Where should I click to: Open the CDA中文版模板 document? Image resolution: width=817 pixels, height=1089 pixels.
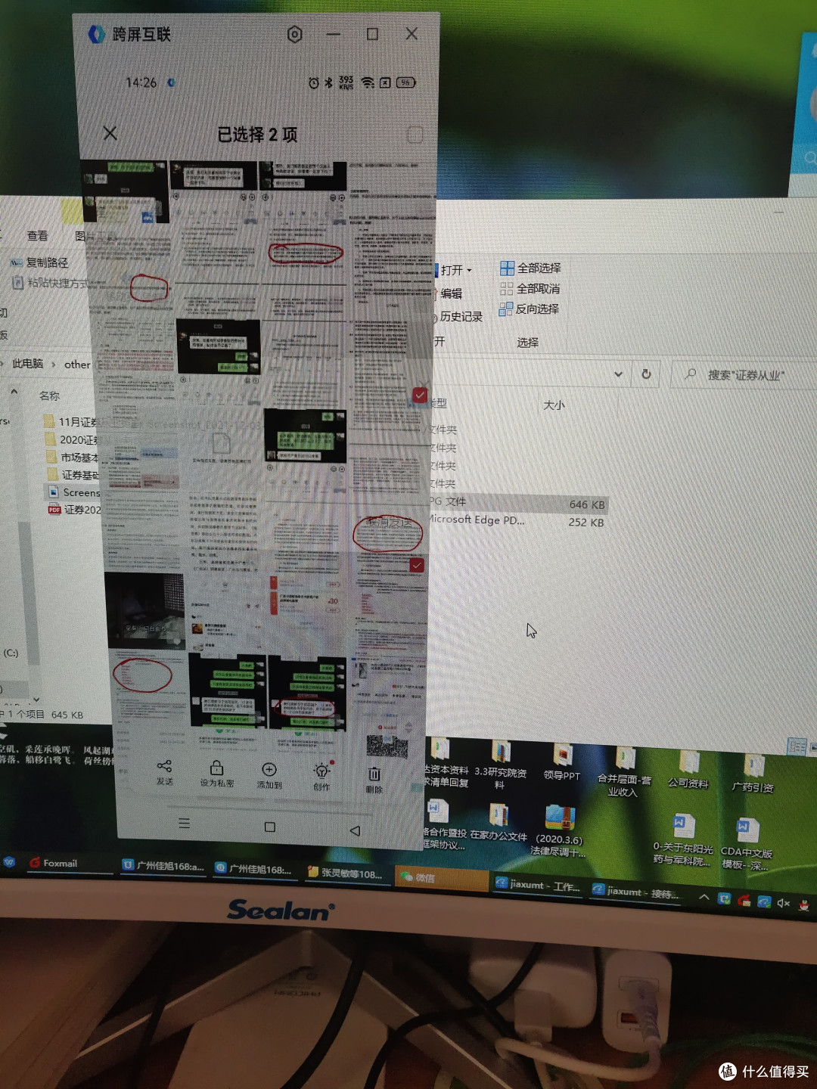click(747, 844)
